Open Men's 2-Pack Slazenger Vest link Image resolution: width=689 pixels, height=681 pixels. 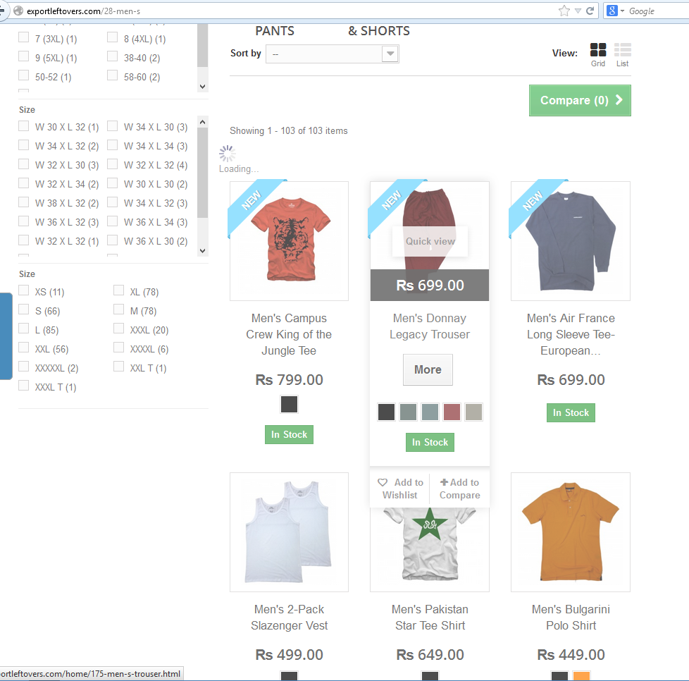coord(289,618)
